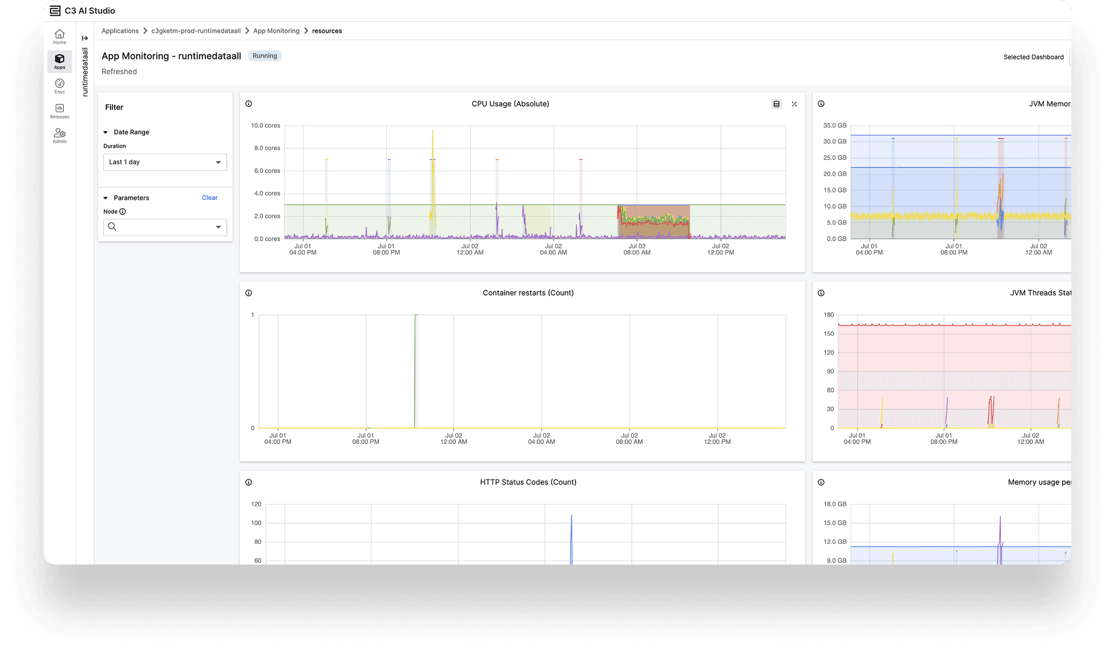Viewport: 1115px width, 652px height.
Task: Click the CPU Usage (Absolute) chart title
Action: (x=510, y=104)
